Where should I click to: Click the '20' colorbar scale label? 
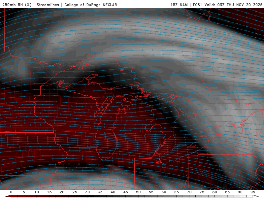click(x=62, y=192)
